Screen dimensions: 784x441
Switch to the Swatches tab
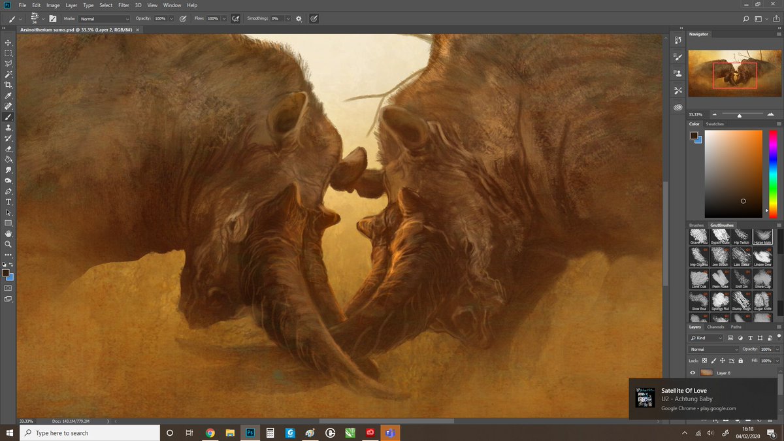(x=715, y=123)
